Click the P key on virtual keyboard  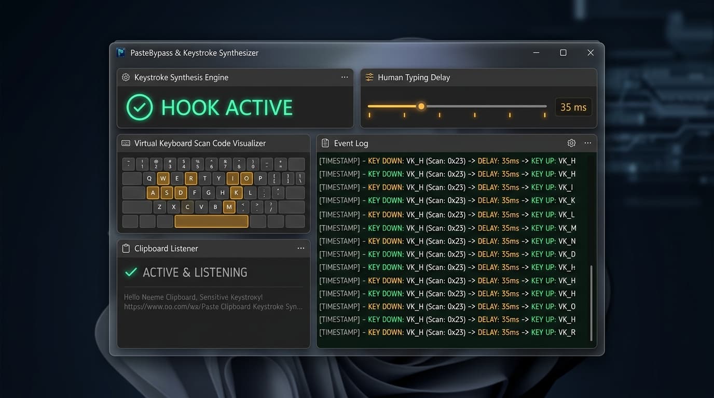click(x=260, y=179)
